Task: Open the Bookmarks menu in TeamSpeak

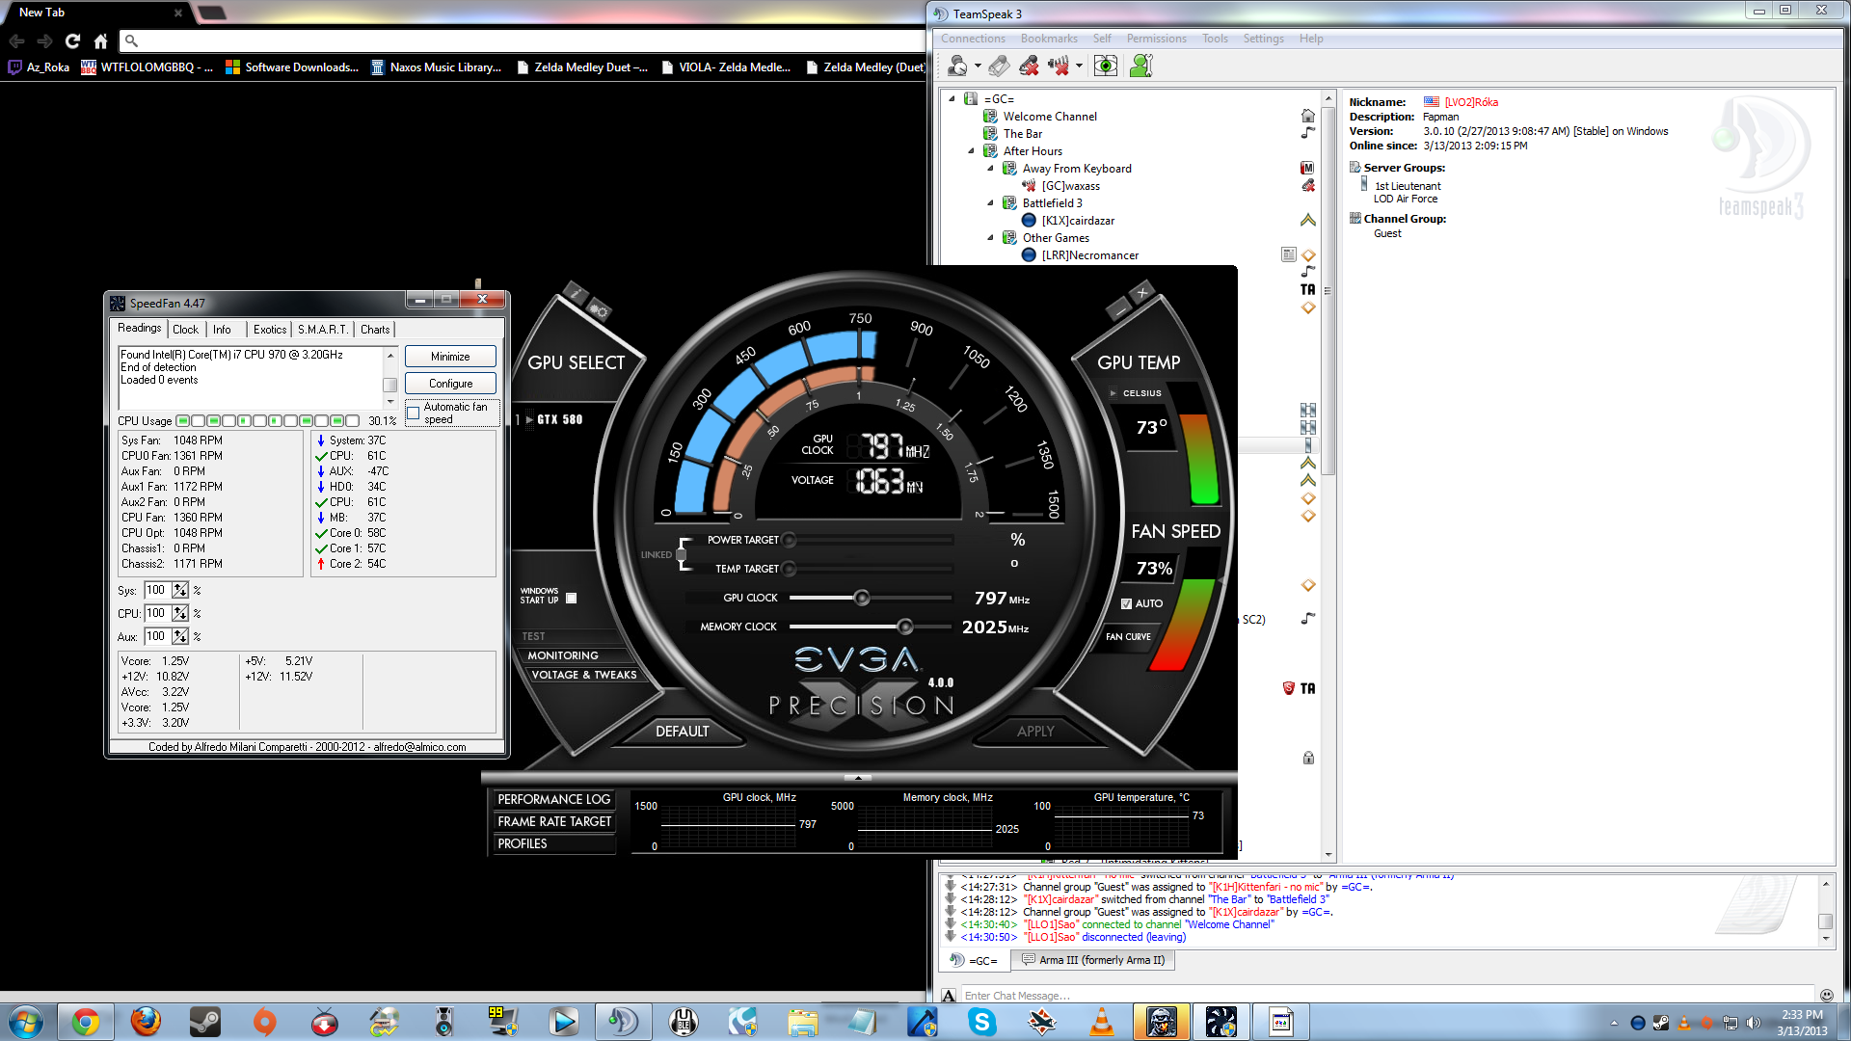Action: click(x=1048, y=39)
